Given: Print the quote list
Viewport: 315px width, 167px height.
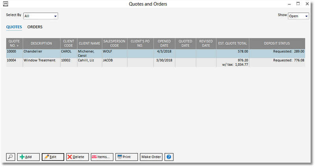Looking at the screenshot, I should click(x=126, y=157).
